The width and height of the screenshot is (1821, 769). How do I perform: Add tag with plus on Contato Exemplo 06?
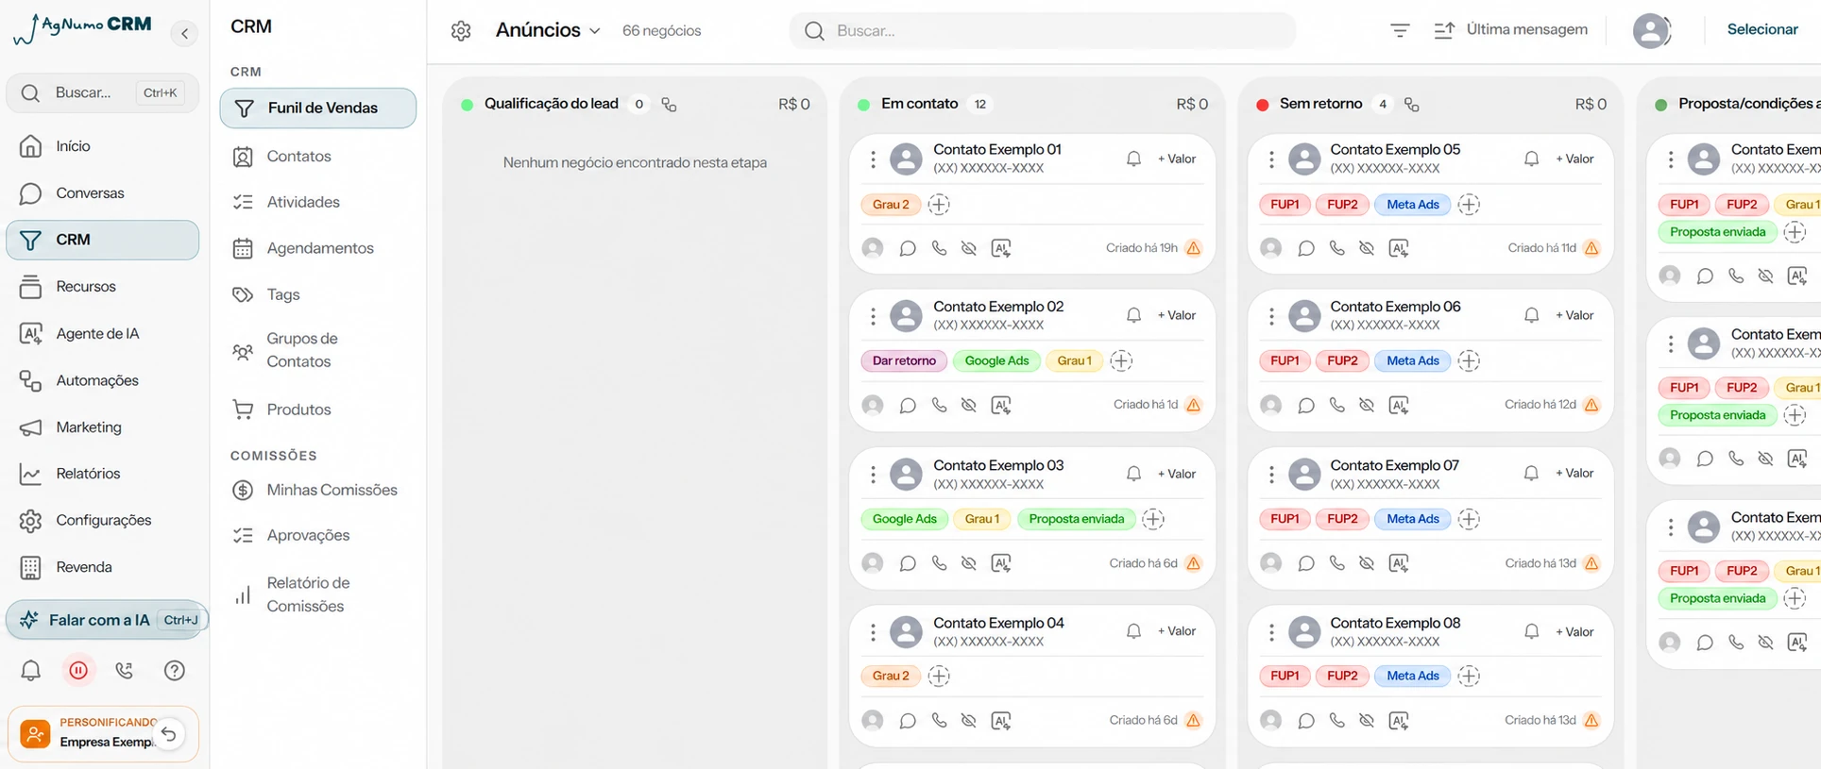click(x=1469, y=360)
